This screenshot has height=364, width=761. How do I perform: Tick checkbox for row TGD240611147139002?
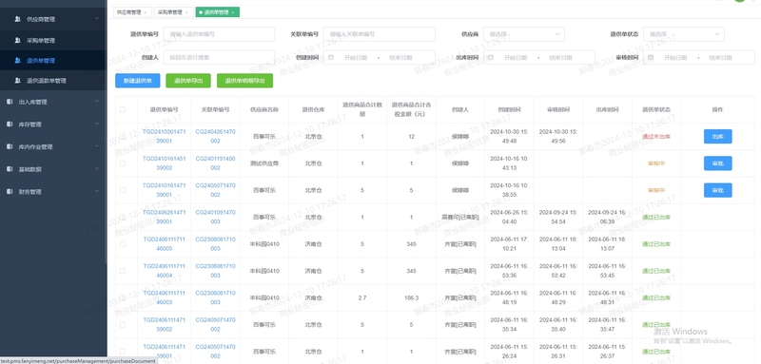123,325
